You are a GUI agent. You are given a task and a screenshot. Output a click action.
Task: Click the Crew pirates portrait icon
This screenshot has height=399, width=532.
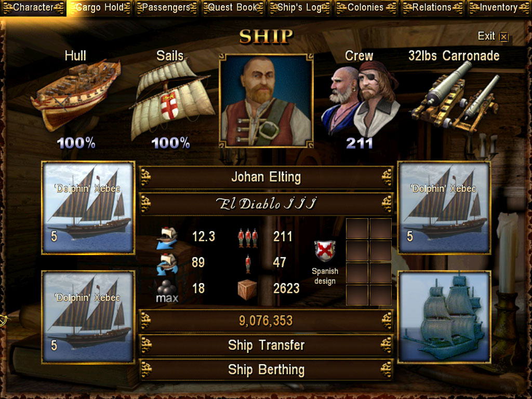[x=361, y=99]
